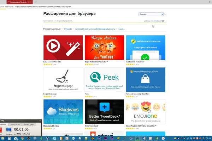Open Безопасность и конфиденциальность category link
The image size is (212, 141).
click(x=95, y=29)
